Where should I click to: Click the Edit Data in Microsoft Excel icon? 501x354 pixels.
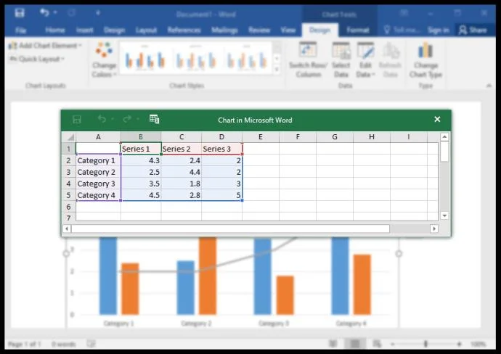(x=155, y=119)
